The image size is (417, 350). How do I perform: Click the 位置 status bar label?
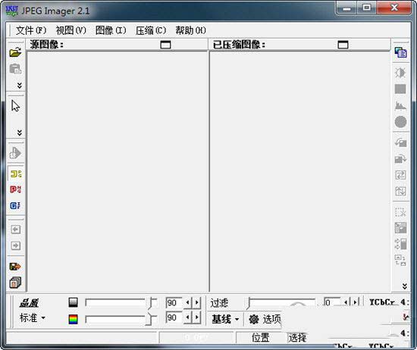tap(260, 338)
